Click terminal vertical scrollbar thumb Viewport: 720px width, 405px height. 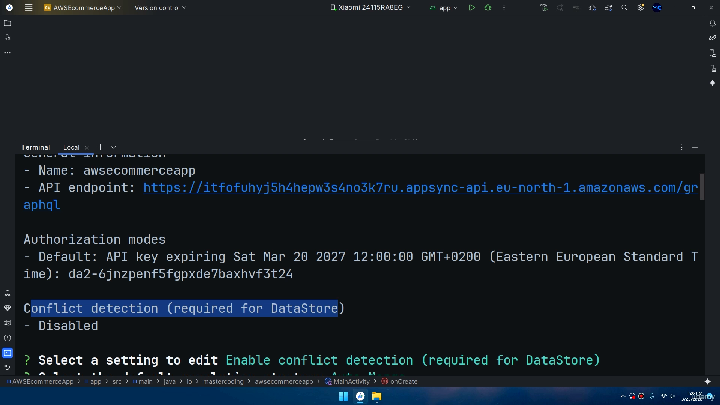[702, 186]
